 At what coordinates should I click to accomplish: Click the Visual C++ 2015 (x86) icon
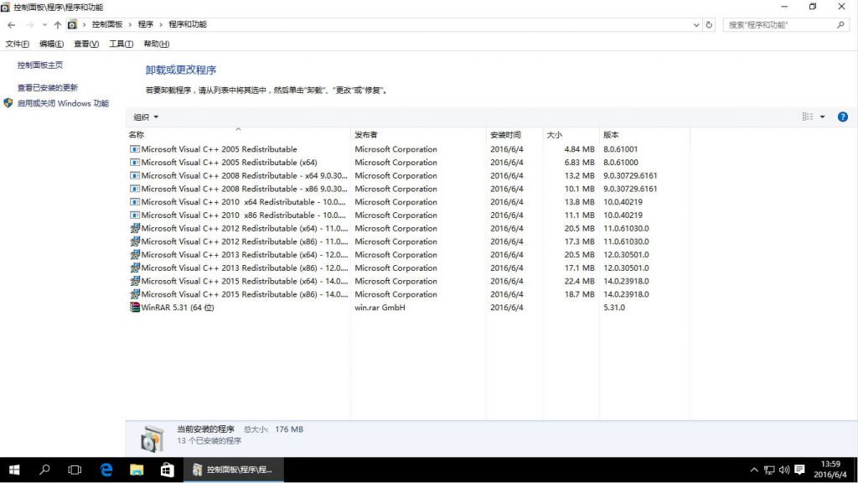[x=135, y=294]
